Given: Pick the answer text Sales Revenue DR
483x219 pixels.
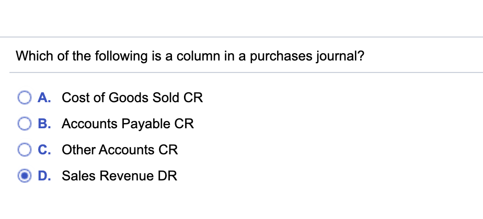Looking at the screenshot, I should click(120, 176).
